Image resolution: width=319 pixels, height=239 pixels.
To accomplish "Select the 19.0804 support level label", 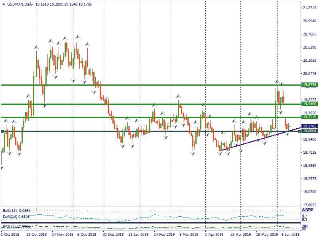I will click(x=309, y=131).
